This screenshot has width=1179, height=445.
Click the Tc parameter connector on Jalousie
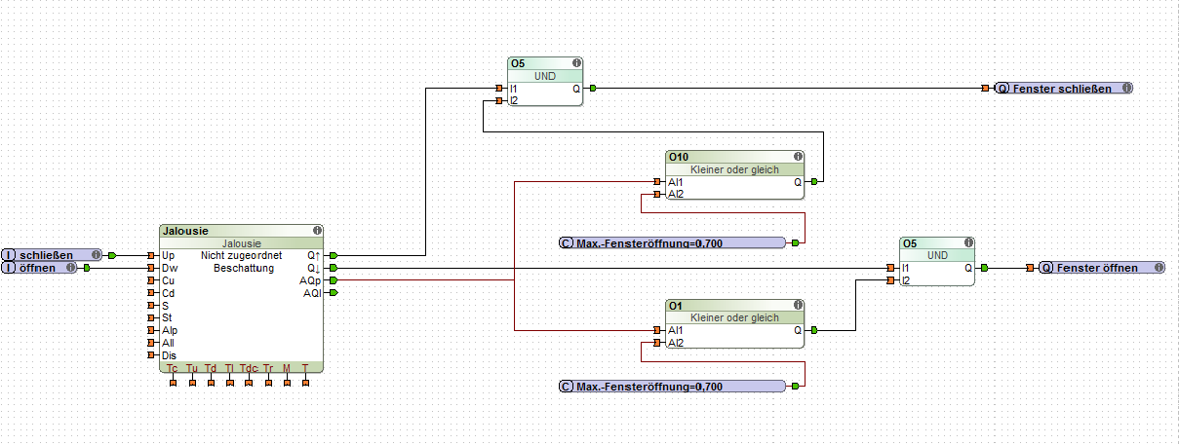click(173, 382)
